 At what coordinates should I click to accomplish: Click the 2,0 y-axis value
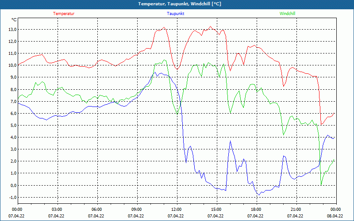pos(13,161)
